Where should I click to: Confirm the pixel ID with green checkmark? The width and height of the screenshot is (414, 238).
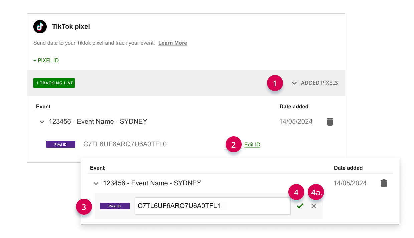point(300,206)
